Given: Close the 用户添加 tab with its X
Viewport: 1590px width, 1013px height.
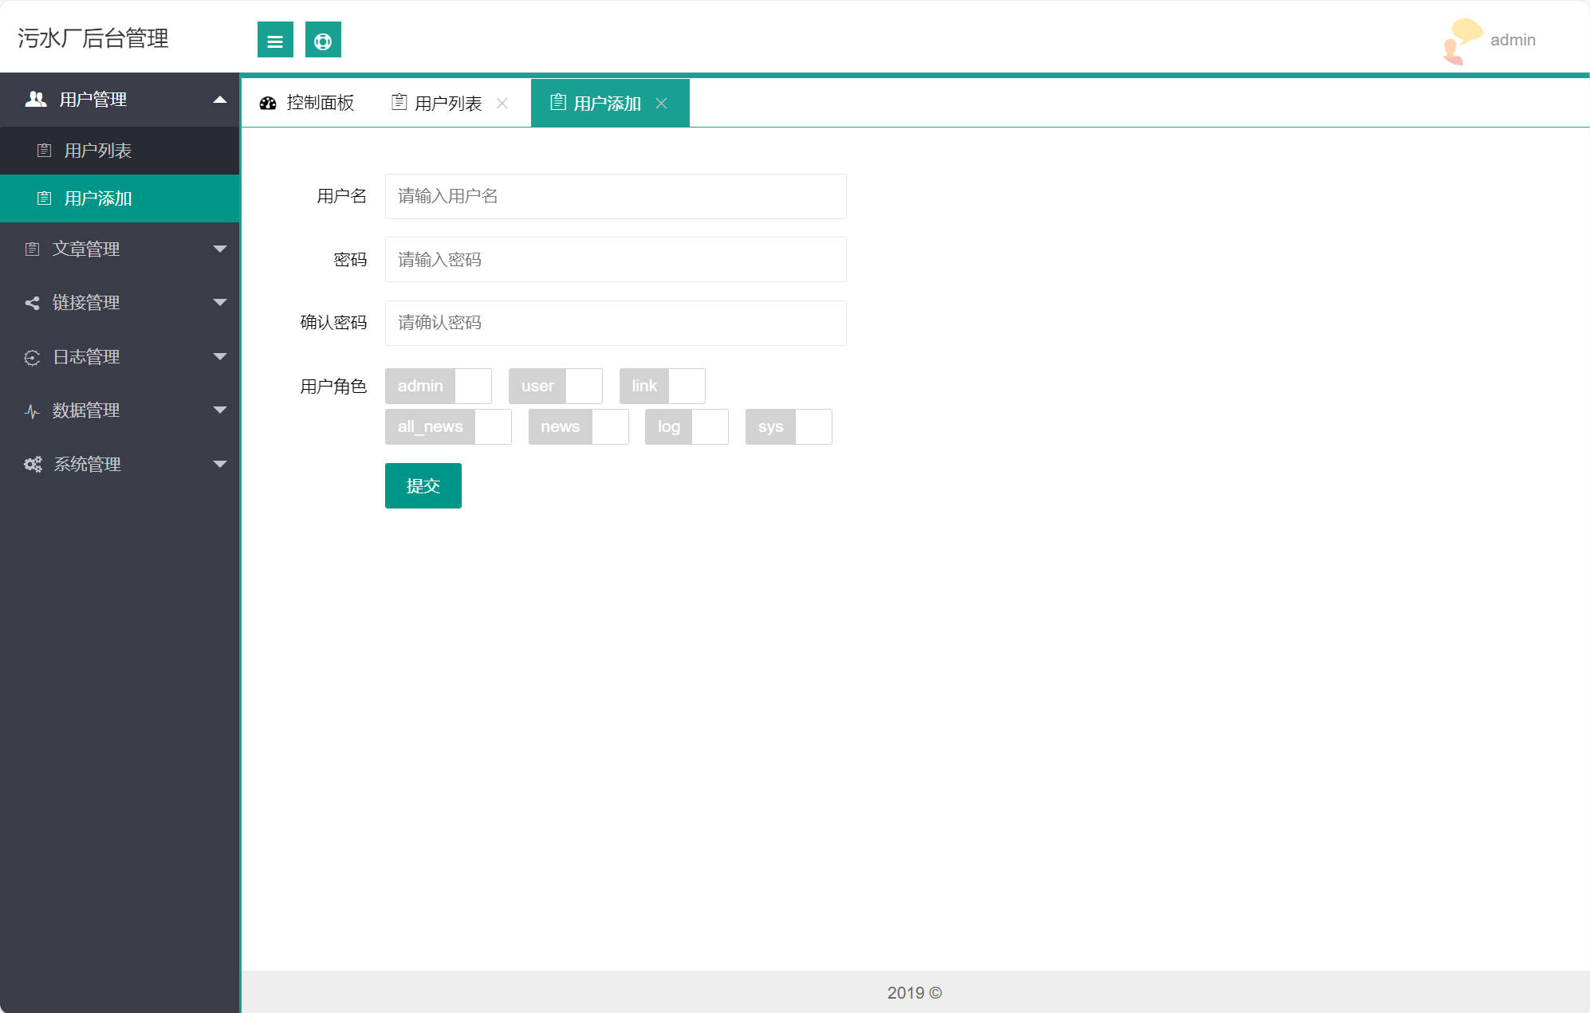Looking at the screenshot, I should [x=661, y=104].
